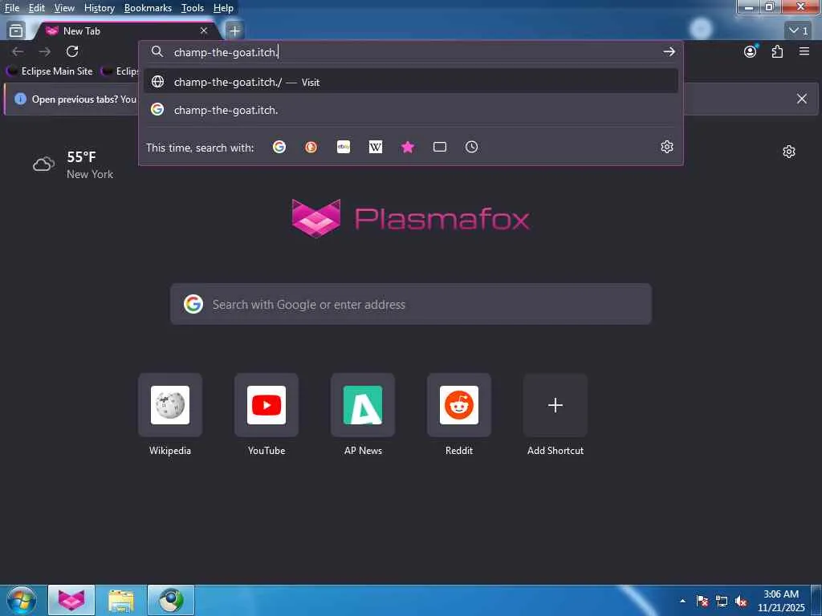Open the File menu
822x616 pixels.
pyautogui.click(x=12, y=8)
